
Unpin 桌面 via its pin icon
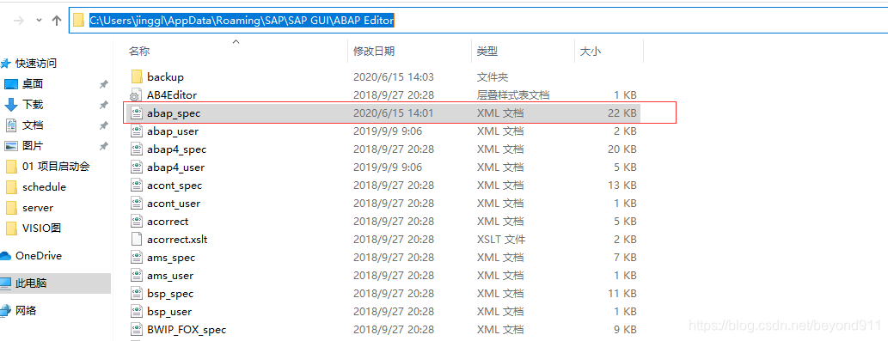pyautogui.click(x=104, y=84)
